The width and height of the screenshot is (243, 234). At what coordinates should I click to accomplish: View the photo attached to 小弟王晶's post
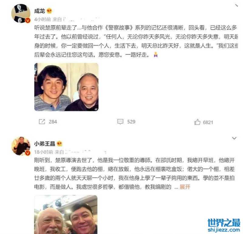click(x=66, y=215)
